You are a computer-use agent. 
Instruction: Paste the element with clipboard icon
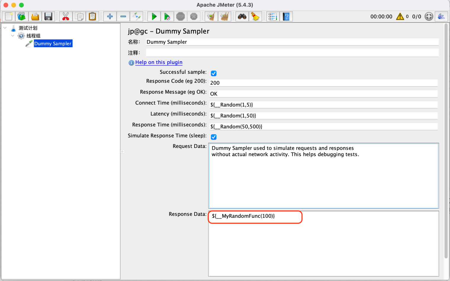[92, 16]
